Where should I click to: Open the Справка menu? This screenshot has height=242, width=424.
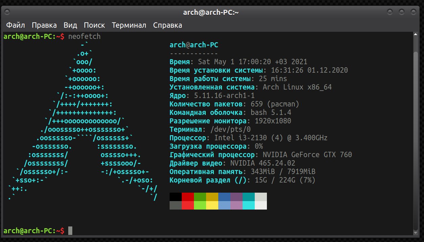click(168, 25)
